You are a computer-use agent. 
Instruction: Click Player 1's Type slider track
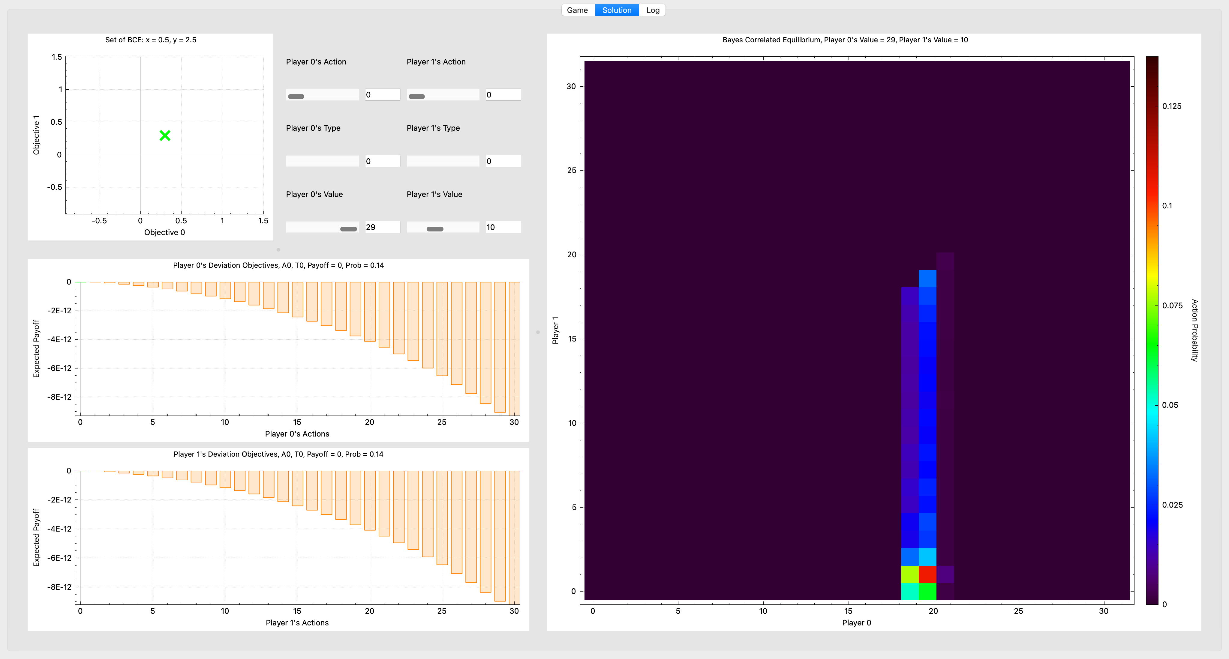(x=443, y=161)
